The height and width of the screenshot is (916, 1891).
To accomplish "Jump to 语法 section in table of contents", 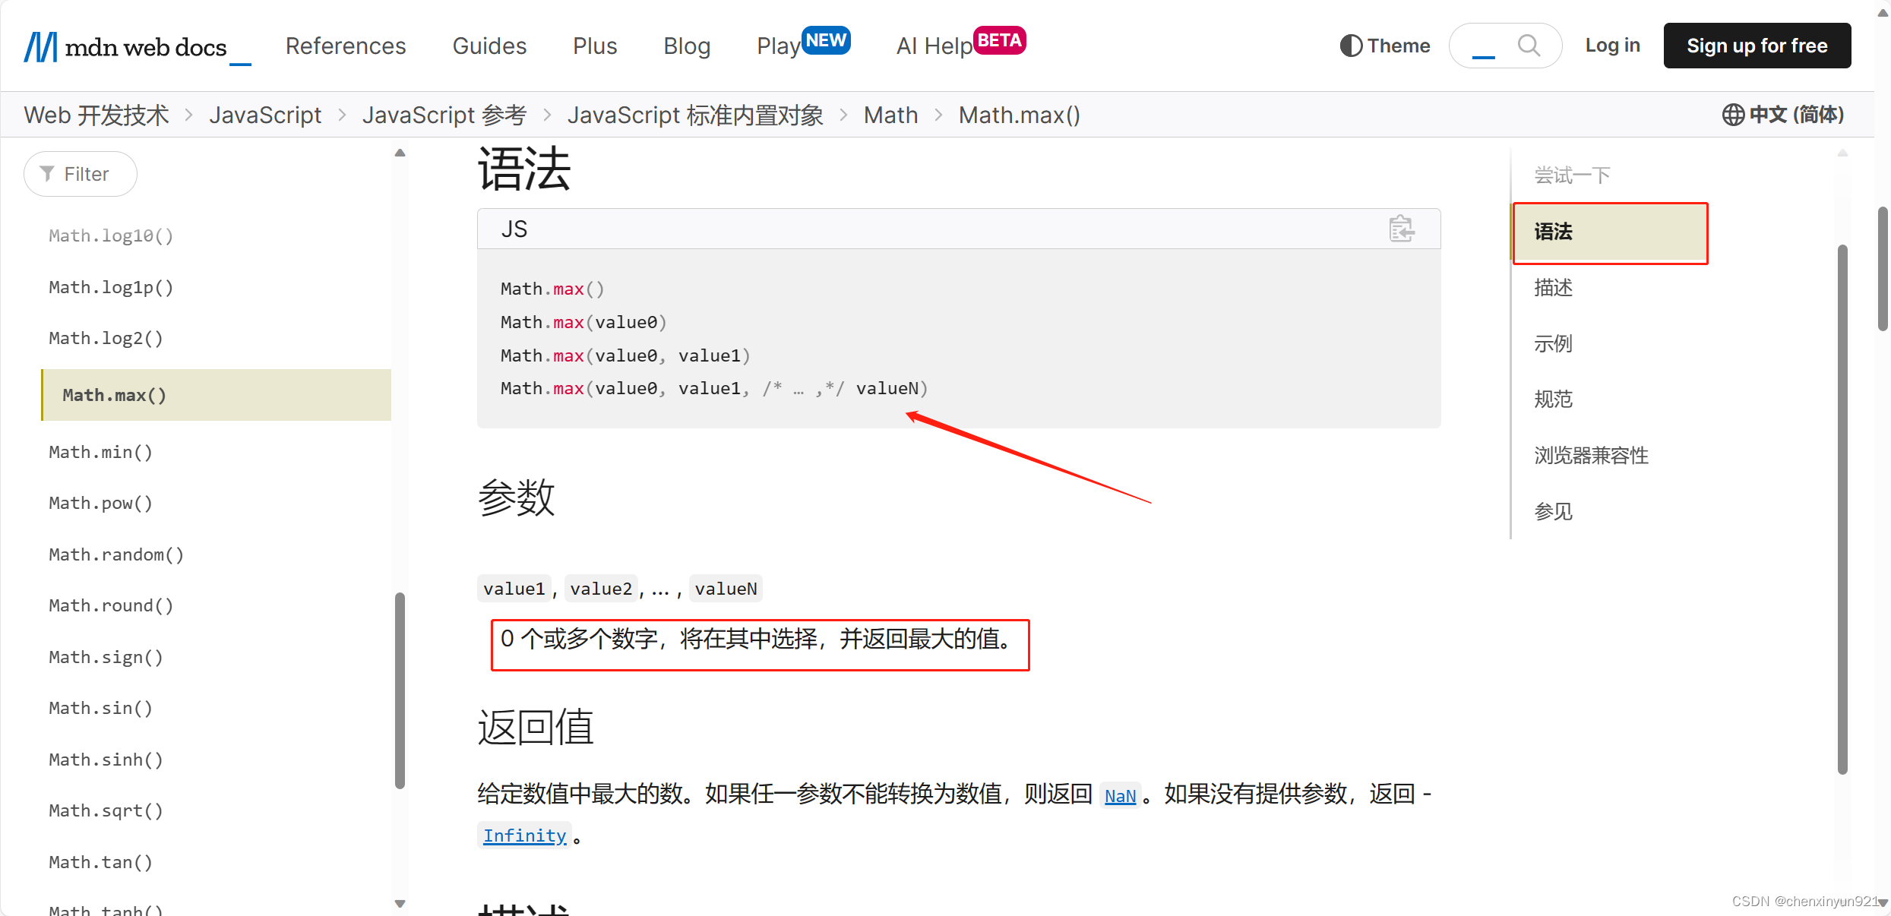I will 1610,232.
